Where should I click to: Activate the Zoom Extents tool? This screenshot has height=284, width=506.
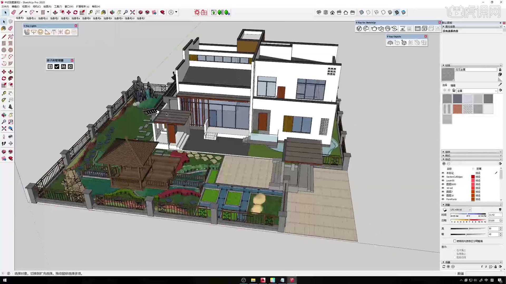click(x=132, y=12)
